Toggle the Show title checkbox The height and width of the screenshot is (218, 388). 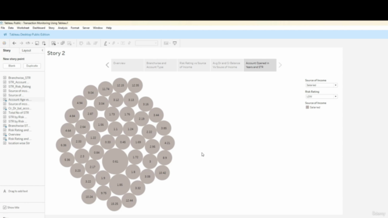pos(5,207)
